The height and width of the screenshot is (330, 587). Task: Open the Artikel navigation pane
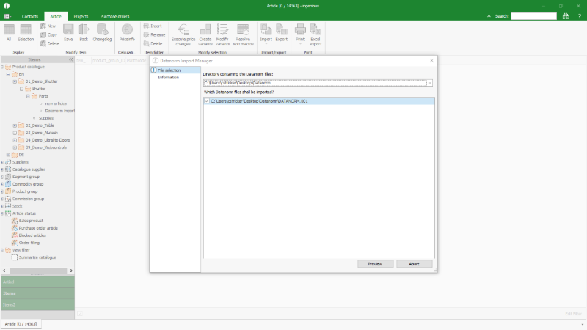tap(37, 282)
